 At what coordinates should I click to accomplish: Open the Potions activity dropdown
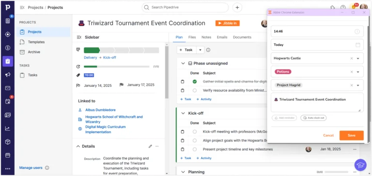click(358, 72)
